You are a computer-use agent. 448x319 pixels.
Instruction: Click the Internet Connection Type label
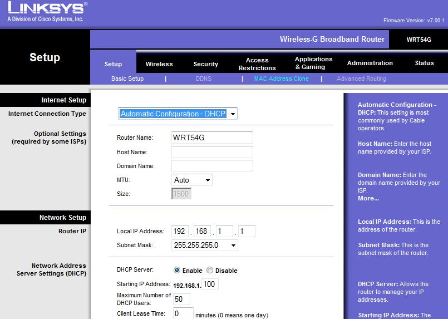click(x=47, y=114)
